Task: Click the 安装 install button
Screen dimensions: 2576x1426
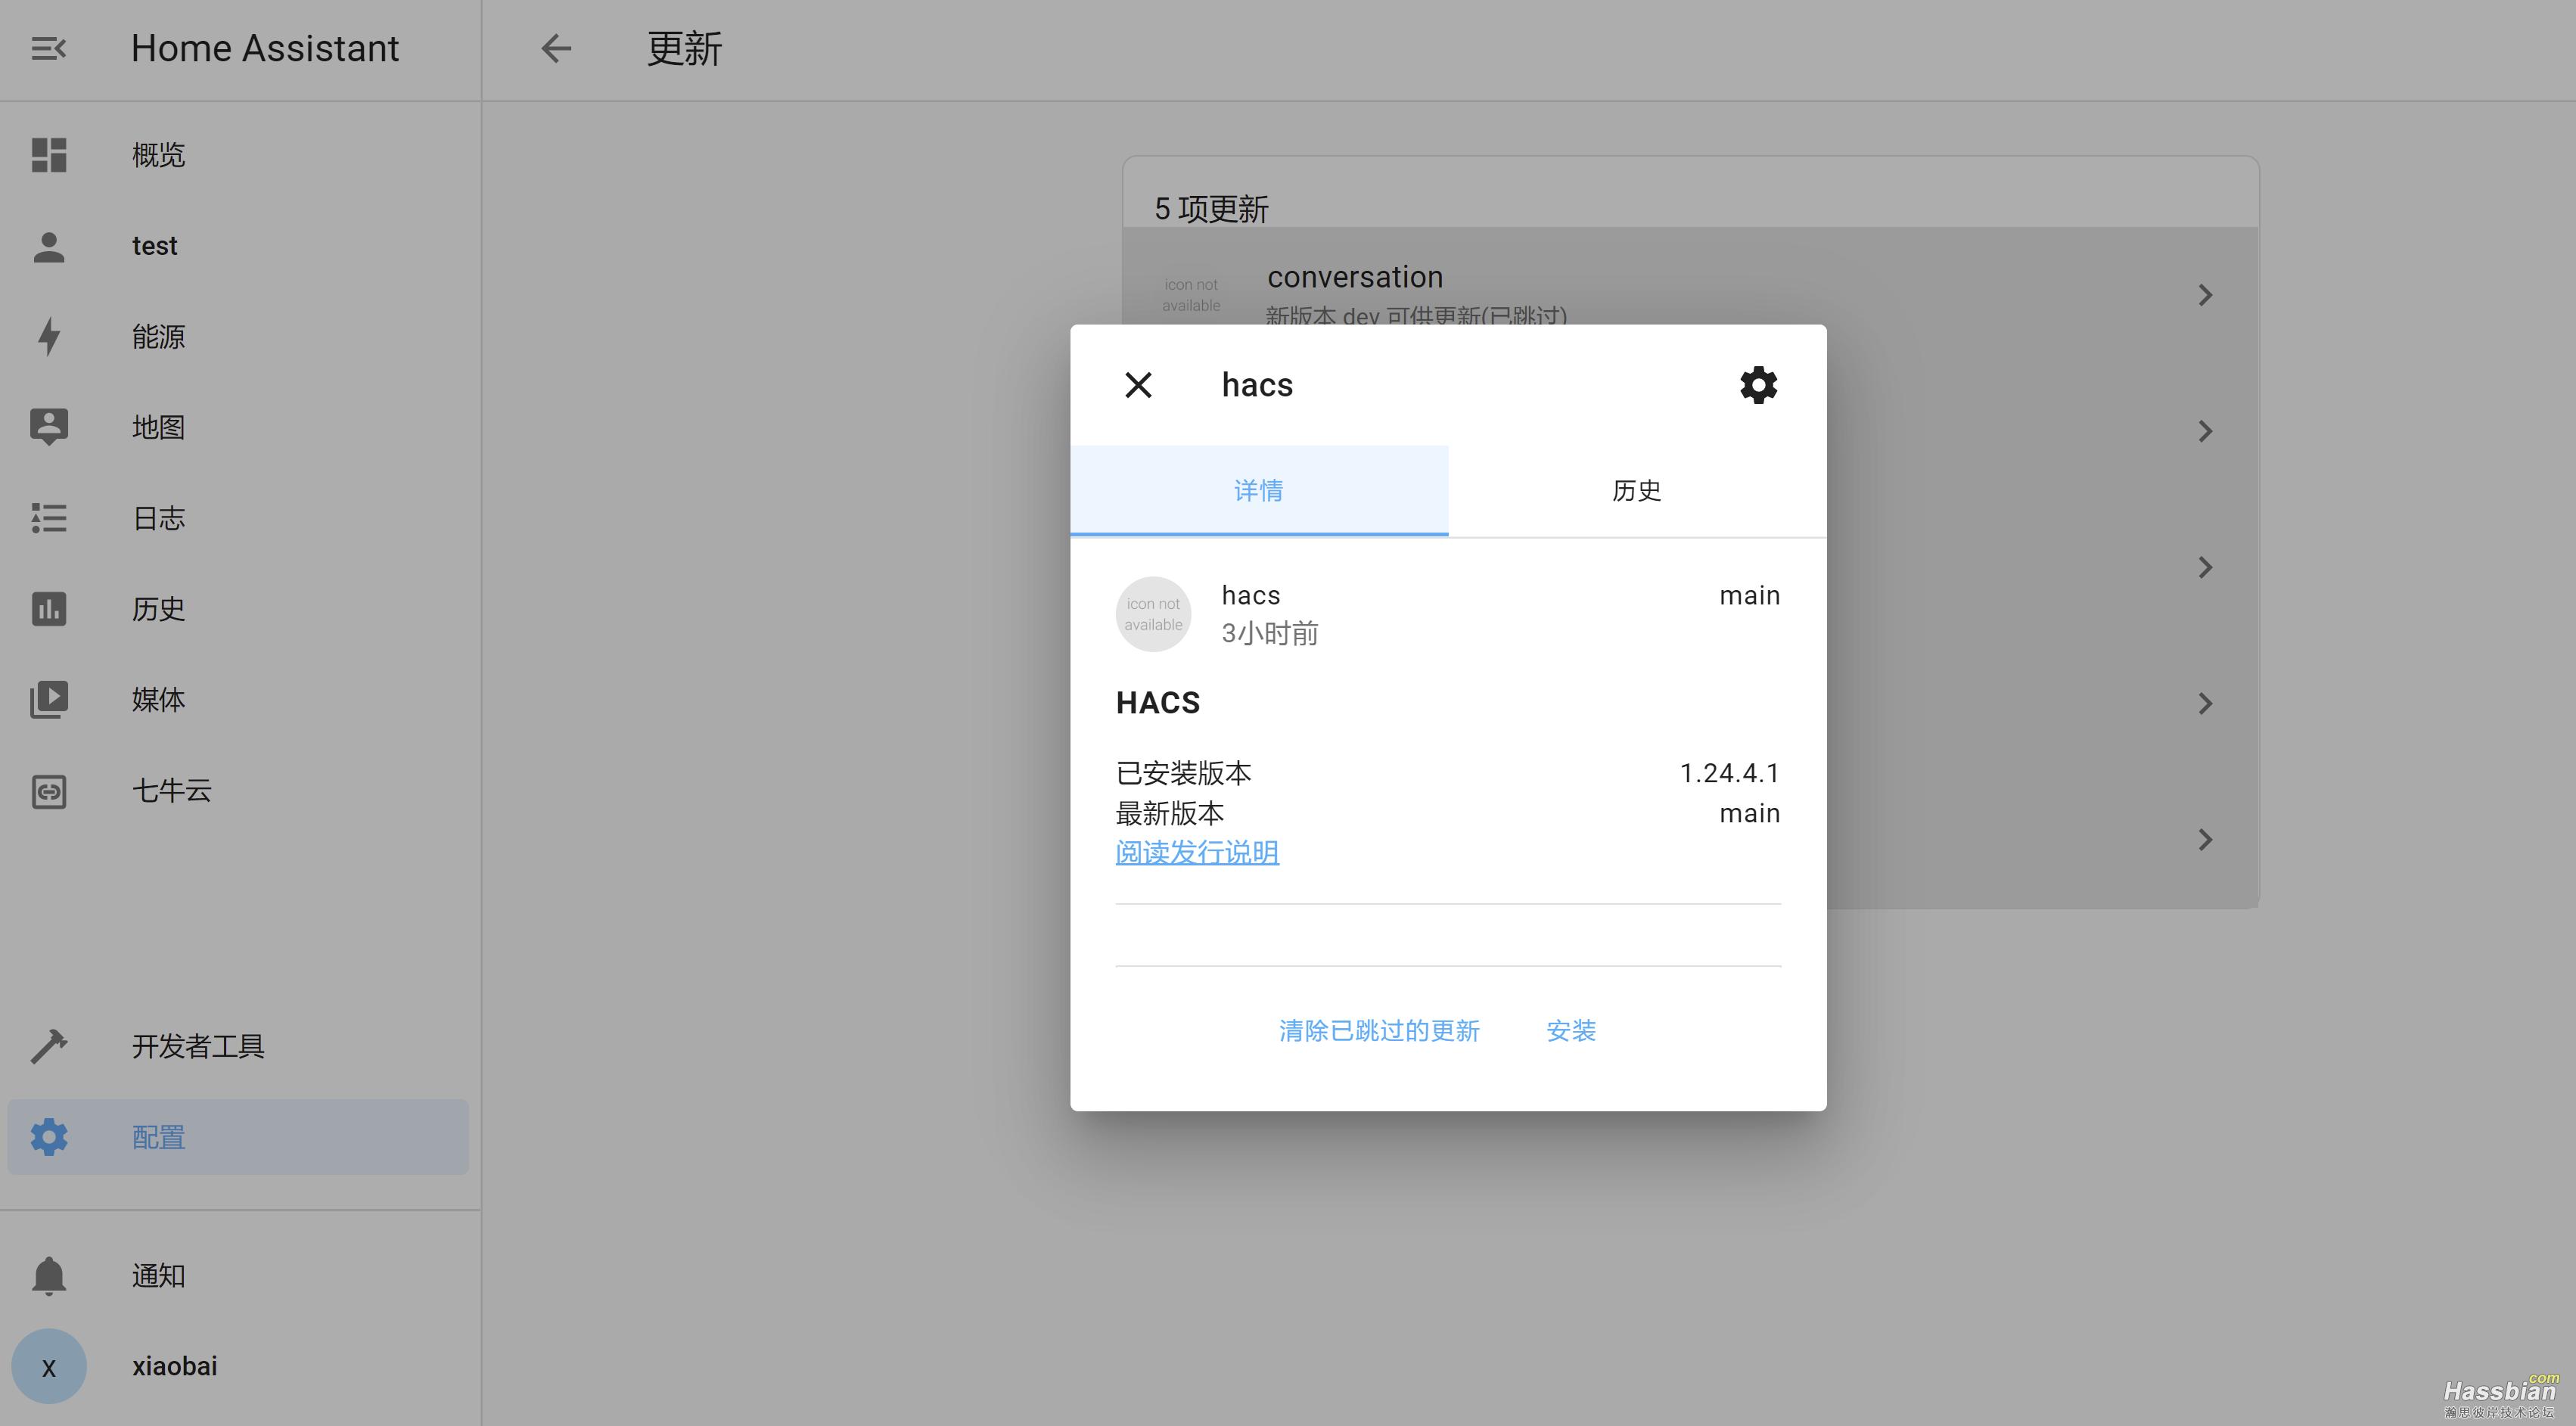Action: 1571,1030
